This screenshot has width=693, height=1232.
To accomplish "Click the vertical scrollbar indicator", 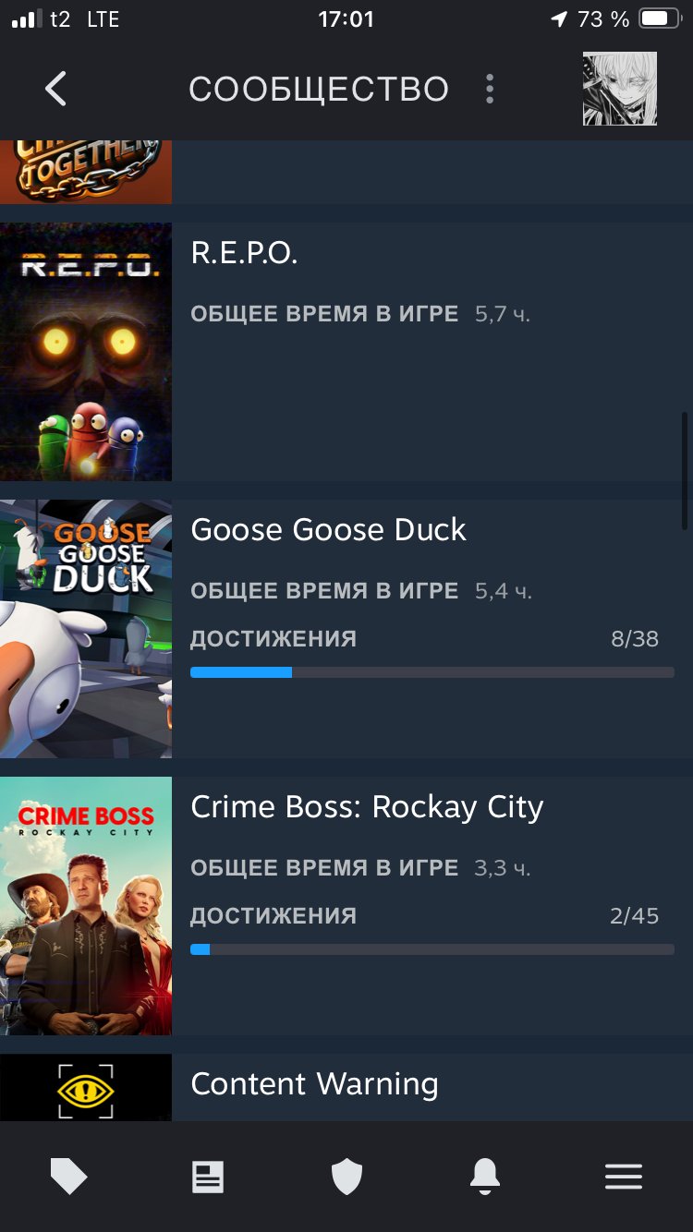I will pyautogui.click(x=685, y=469).
